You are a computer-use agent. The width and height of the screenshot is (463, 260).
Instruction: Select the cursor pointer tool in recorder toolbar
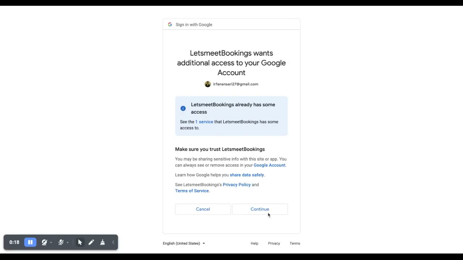point(80,242)
